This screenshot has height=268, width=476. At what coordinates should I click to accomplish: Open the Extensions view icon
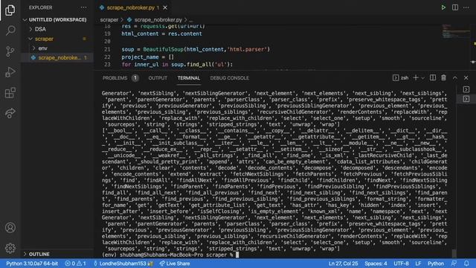10,92
